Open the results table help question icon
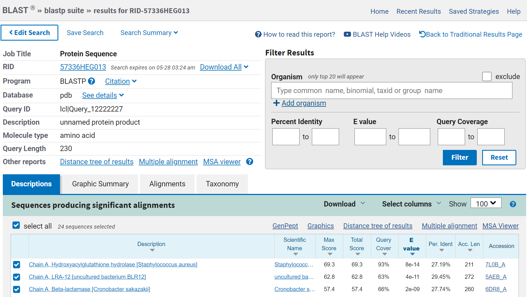 (513, 204)
